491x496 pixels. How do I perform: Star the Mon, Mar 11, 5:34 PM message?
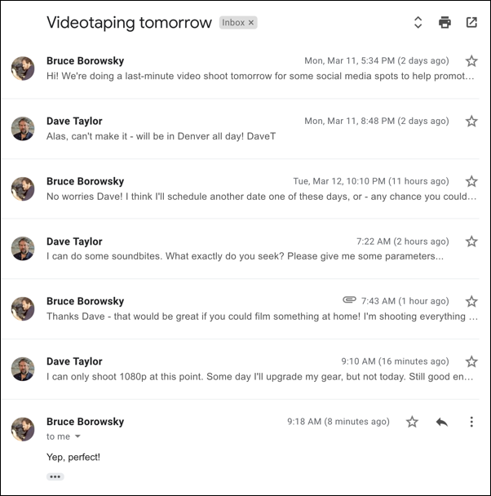tap(471, 60)
